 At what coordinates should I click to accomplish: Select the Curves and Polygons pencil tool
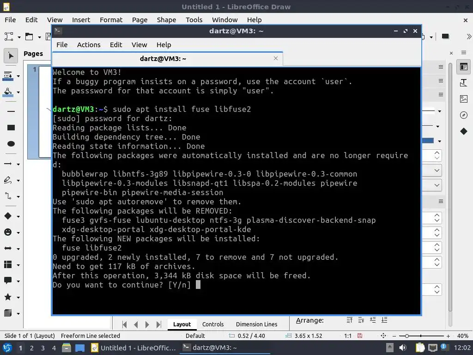(x=8, y=180)
